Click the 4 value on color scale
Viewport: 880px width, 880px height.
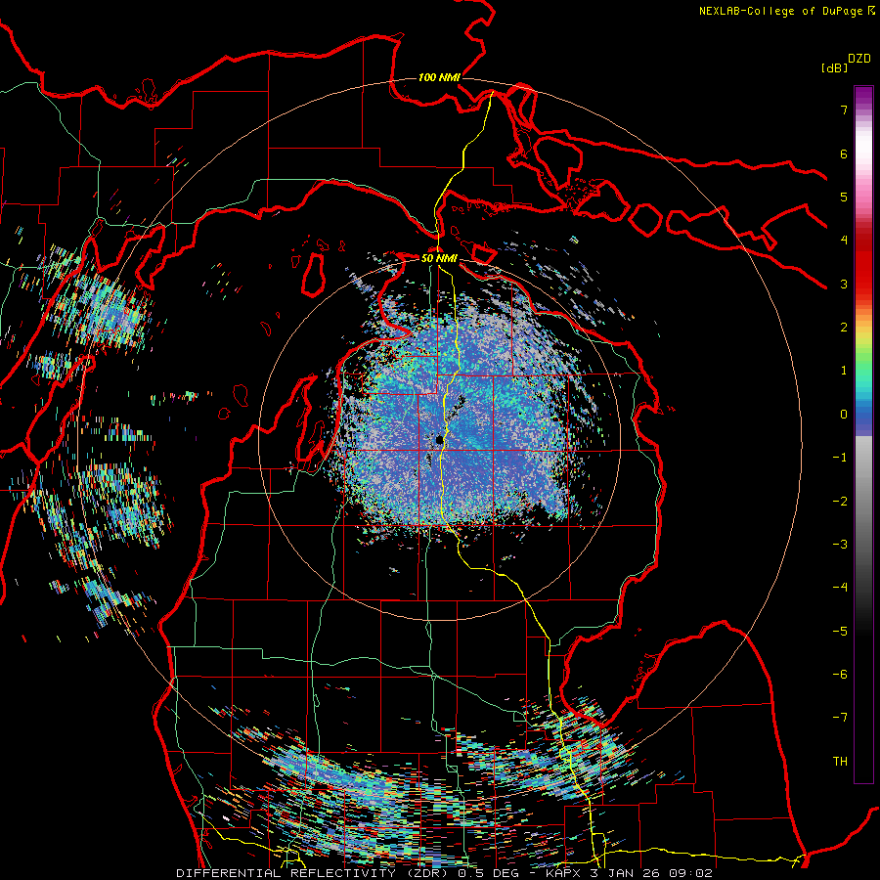[x=844, y=241]
